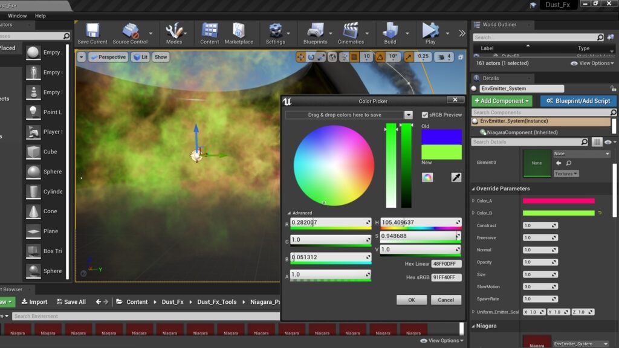
Task: Click Cancel in the Color Picker
Action: pyautogui.click(x=446, y=300)
